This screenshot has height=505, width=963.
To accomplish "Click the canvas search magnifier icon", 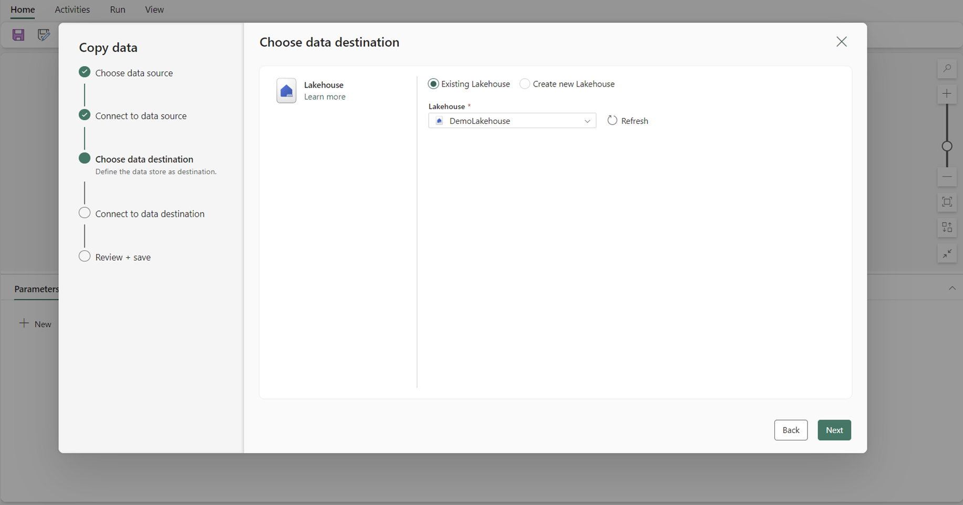I will (947, 69).
